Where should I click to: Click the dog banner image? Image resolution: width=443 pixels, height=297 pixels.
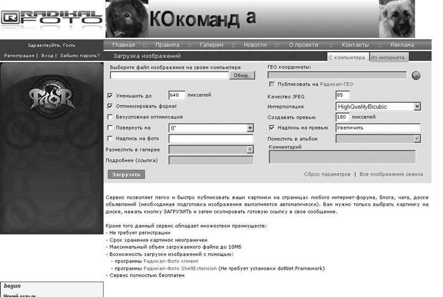pyautogui.click(x=260, y=19)
